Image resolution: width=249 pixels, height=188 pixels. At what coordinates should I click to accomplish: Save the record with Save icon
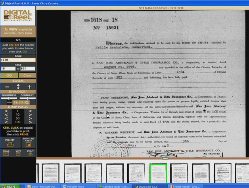[18, 153]
